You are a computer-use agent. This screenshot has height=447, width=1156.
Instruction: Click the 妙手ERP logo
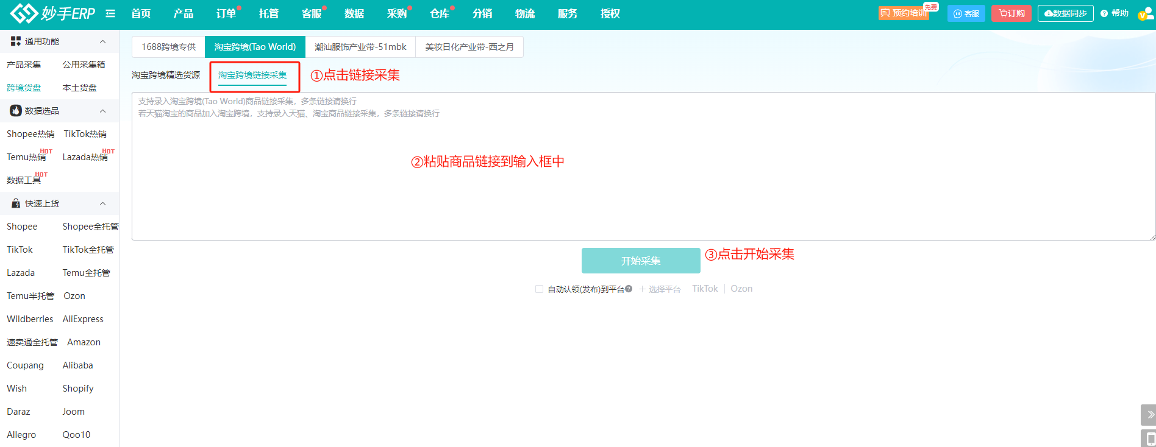pyautogui.click(x=52, y=13)
